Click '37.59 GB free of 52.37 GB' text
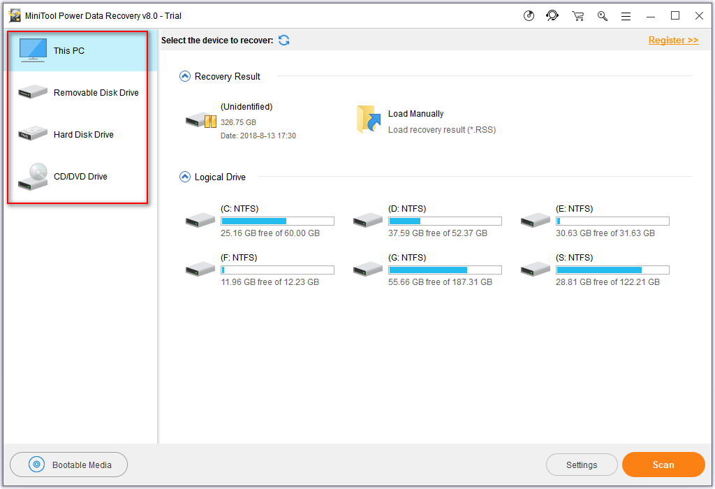This screenshot has width=715, height=489. pyautogui.click(x=438, y=233)
